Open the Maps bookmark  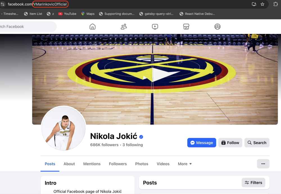point(88,14)
